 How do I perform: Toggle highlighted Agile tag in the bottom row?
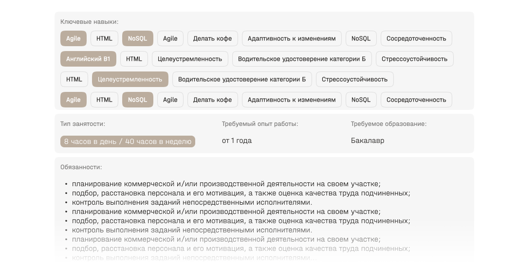coord(73,100)
